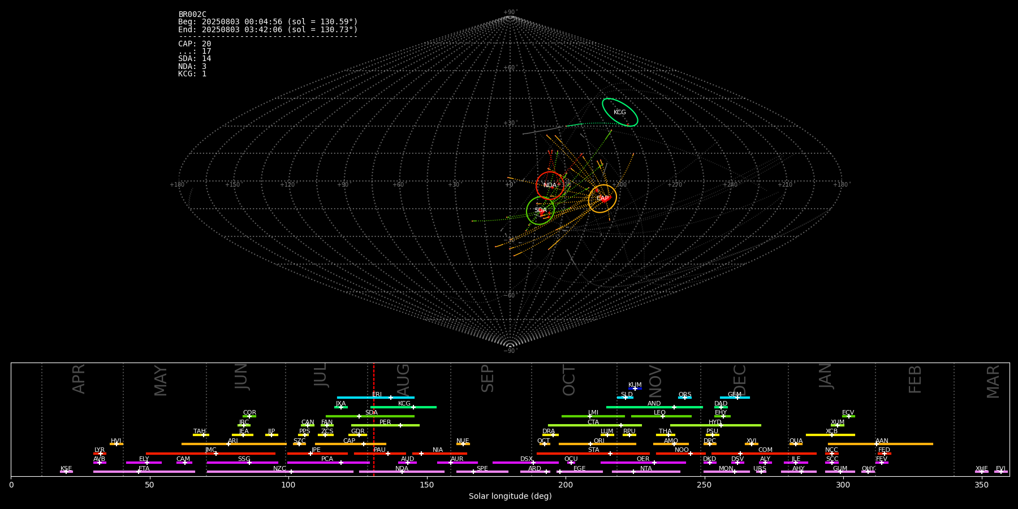Click the 'KCG: 1' count in legend

192,74
